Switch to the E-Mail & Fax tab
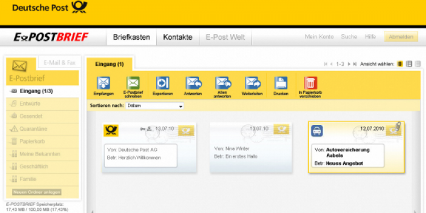 point(60,62)
